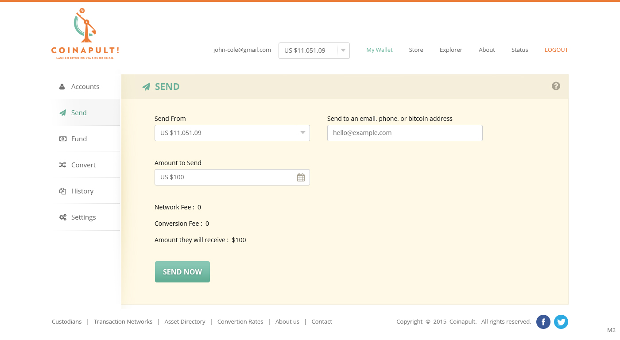Viewport: 620px width, 340px height.
Task: Click the SEND NOW button
Action: pyautogui.click(x=182, y=272)
